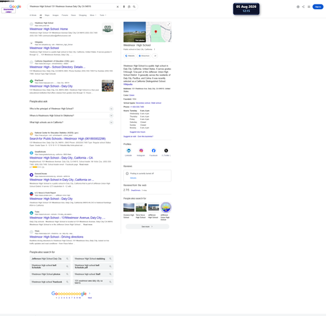Submit search with the magnifier icon
Image resolution: width=328 pixels, height=316 pixels.
coord(134,7)
